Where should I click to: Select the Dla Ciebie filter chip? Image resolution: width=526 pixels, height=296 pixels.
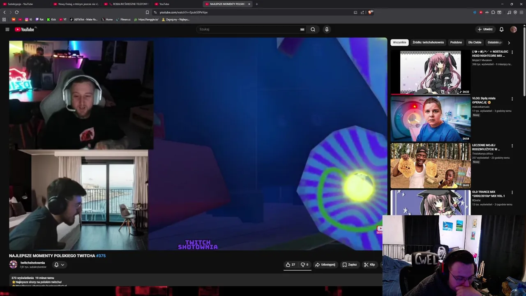(x=475, y=42)
